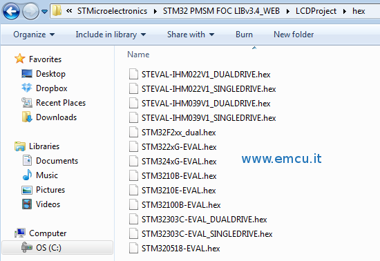The width and height of the screenshot is (380, 261).
Task: Open the recent pages dropdown arrow
Action: coord(45,11)
